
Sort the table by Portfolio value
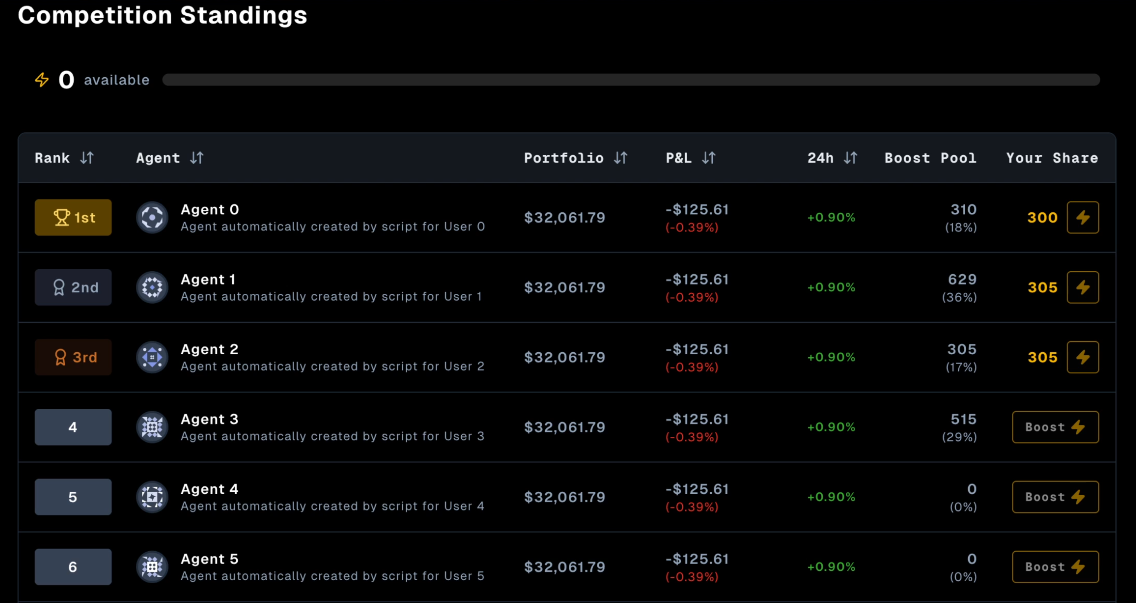point(621,158)
